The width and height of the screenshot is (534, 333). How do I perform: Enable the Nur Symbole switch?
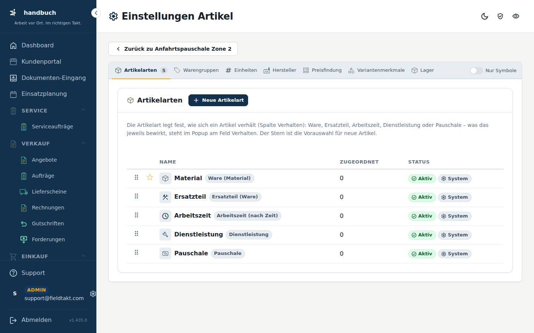tap(476, 70)
